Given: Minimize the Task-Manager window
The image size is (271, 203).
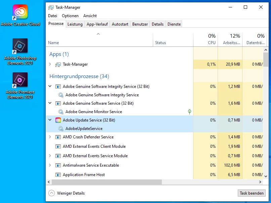Looking at the screenshot, I should tap(230, 7).
